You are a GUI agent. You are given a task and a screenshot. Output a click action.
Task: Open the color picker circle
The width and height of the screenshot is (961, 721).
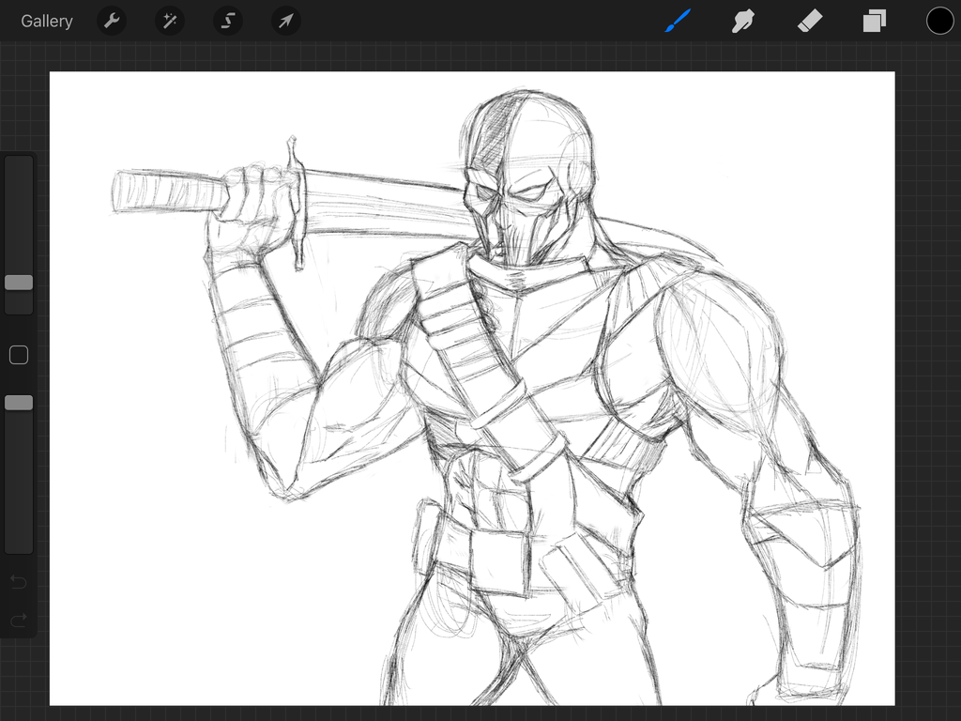click(939, 21)
